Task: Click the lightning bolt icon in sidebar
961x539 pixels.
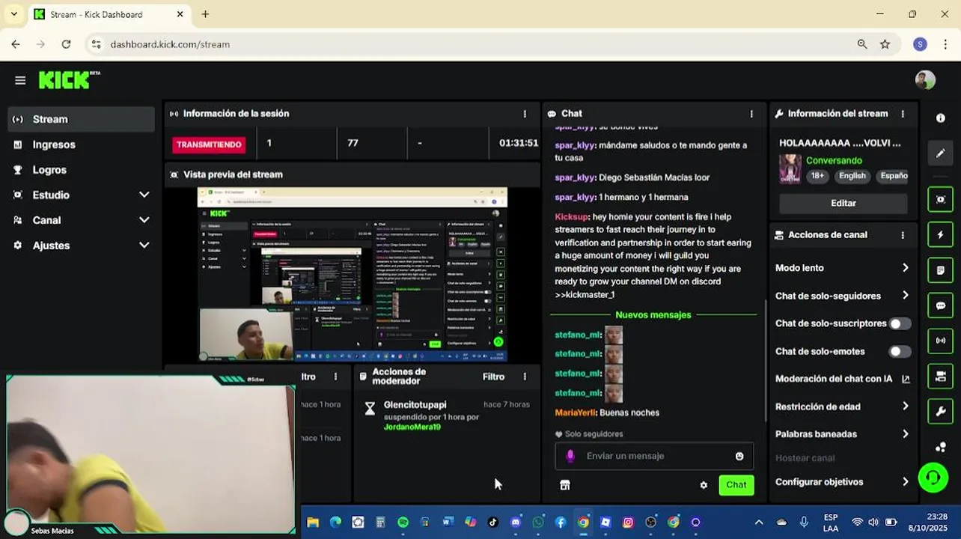Action: [941, 234]
